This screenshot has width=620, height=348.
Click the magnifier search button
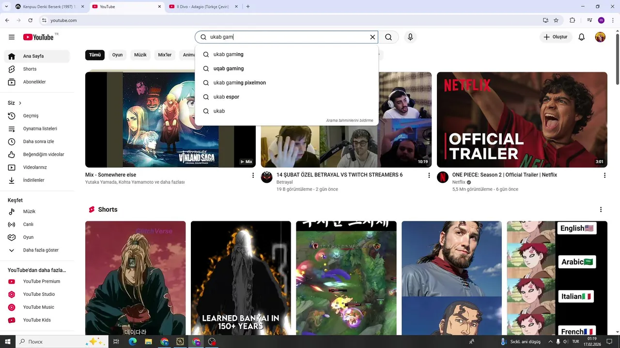pyautogui.click(x=388, y=37)
